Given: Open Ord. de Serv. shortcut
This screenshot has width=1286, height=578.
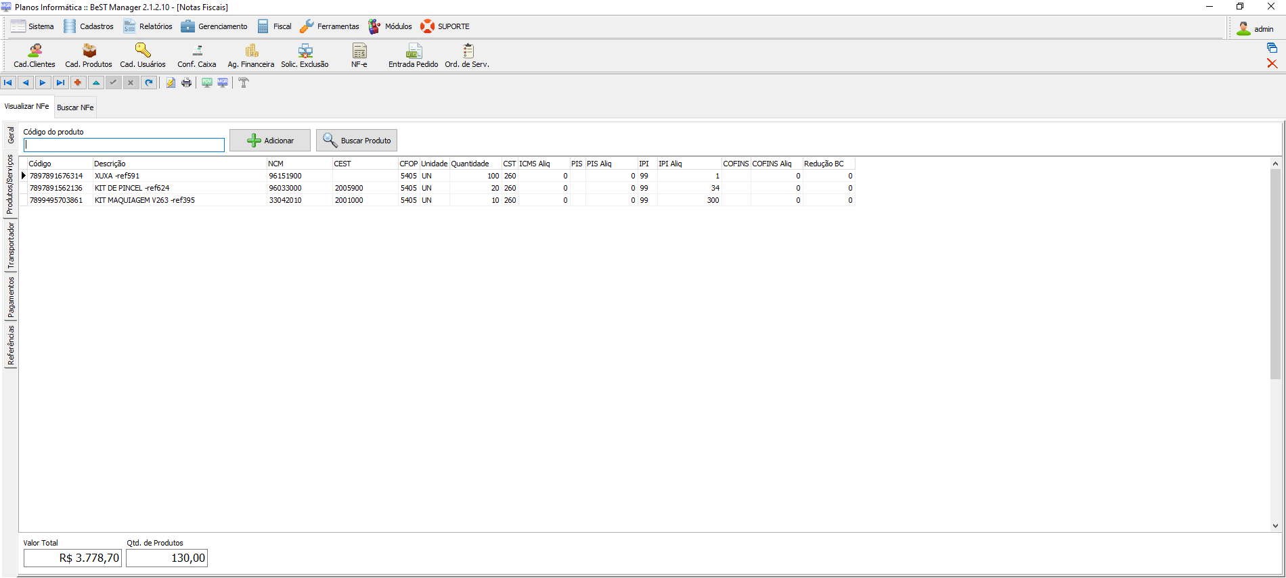Looking at the screenshot, I should pos(467,55).
